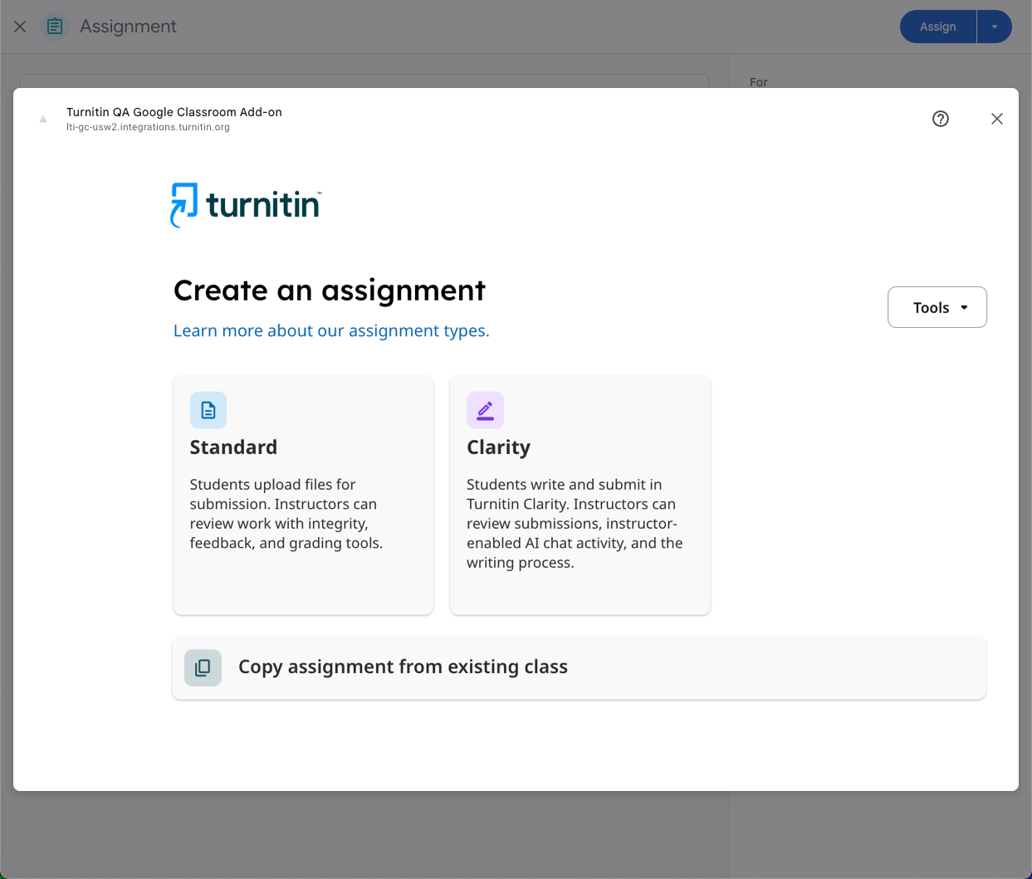Click the add-on warning triangle icon
Screen dimensions: 1032x879
pos(43,120)
